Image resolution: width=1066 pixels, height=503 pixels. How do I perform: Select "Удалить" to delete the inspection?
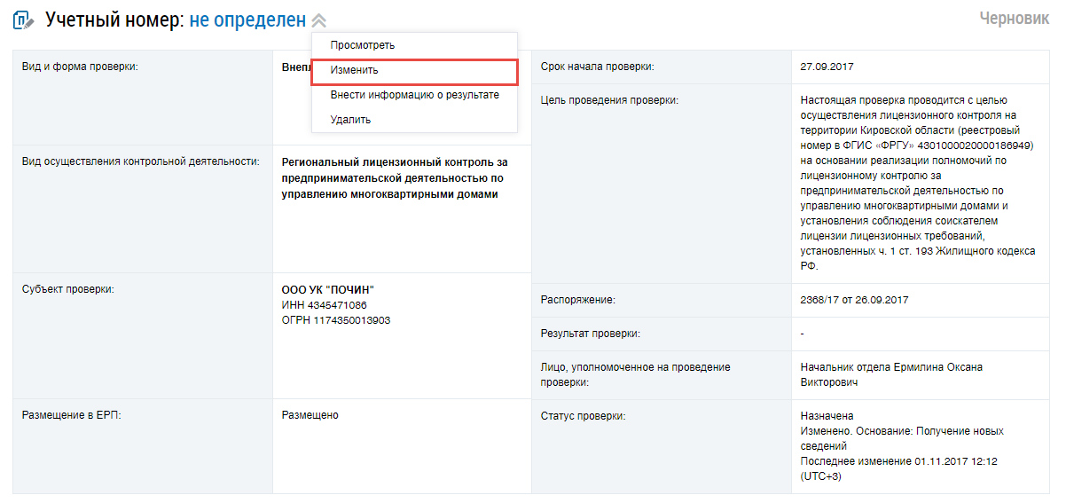pos(350,120)
